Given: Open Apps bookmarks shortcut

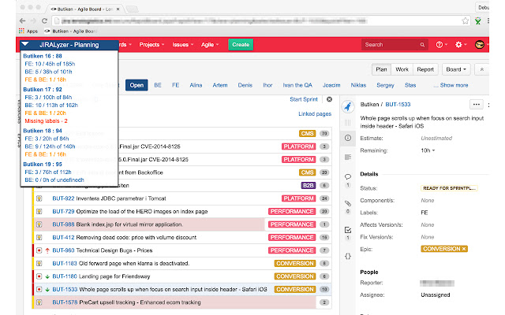Looking at the screenshot, I should [x=28, y=31].
